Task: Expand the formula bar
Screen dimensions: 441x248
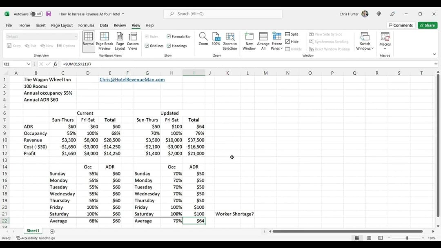Action: (436, 64)
